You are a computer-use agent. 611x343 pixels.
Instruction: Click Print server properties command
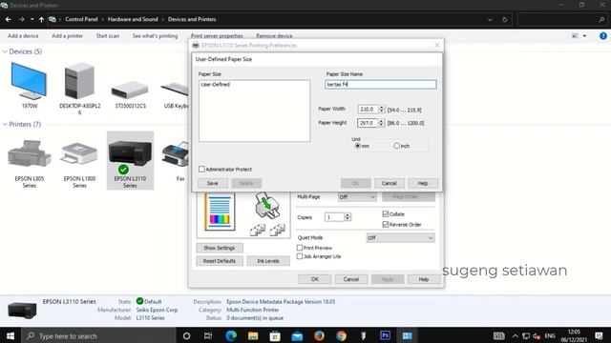[x=217, y=36]
